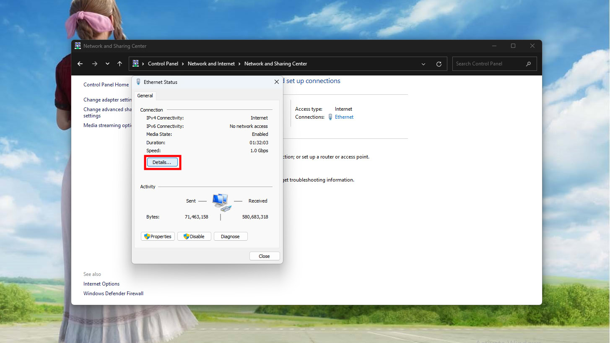
Task: Refresh the Control Panel view
Action: pyautogui.click(x=439, y=64)
